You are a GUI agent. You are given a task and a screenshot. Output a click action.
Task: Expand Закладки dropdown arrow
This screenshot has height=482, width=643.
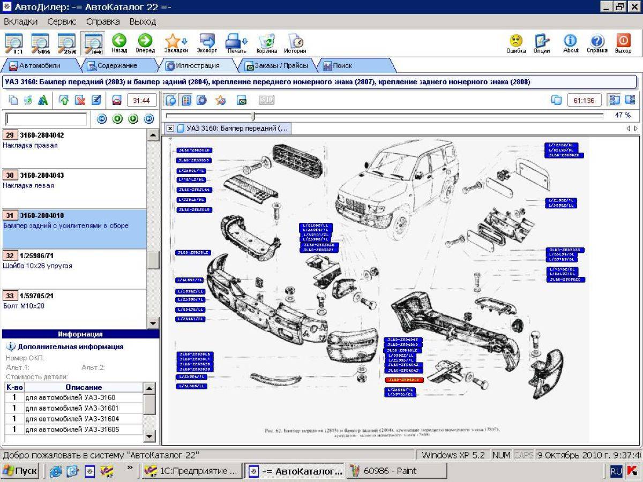(x=185, y=41)
